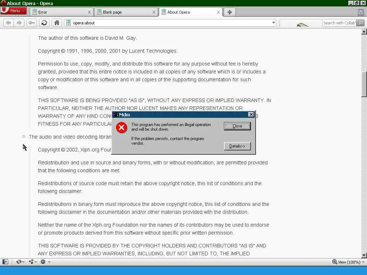Viewport: 367px width, 275px height.
Task: Click the Mdm dialog title icon
Action: [116, 115]
